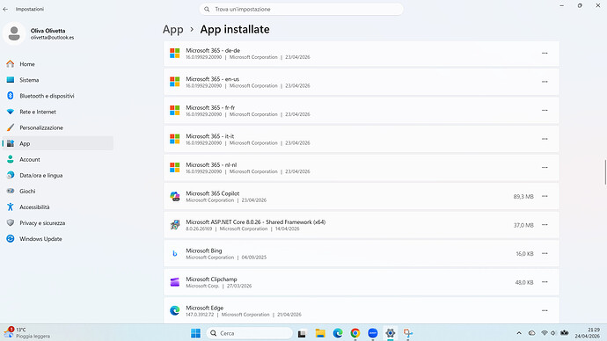Click the Microsoft Clipchamp app icon
Image resolution: width=607 pixels, height=341 pixels.
(x=174, y=282)
